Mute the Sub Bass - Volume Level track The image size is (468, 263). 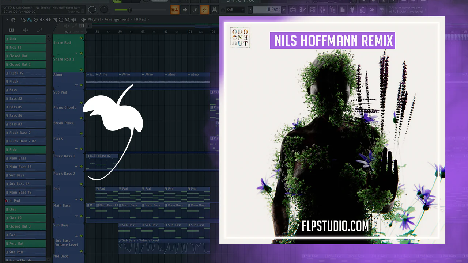pos(82,251)
